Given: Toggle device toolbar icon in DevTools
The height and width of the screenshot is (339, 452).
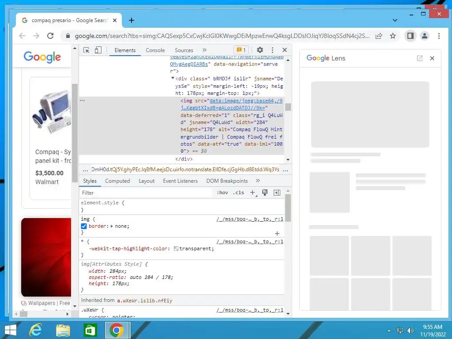Looking at the screenshot, I should 98,50.
